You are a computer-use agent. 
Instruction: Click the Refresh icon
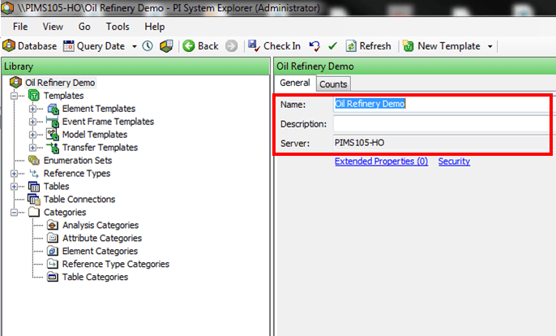[351, 45]
